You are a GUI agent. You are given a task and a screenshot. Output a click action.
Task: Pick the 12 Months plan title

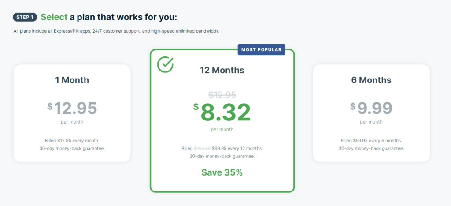222,70
